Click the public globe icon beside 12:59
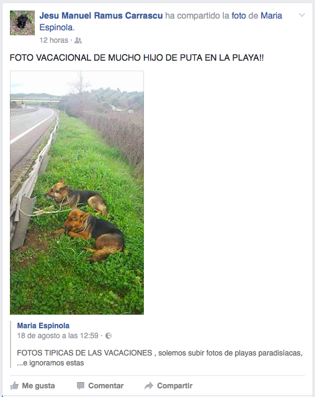Viewport: 315px width, 397px height. (109, 336)
